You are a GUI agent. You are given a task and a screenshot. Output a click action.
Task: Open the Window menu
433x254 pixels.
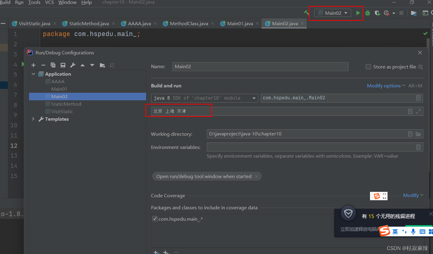click(67, 2)
